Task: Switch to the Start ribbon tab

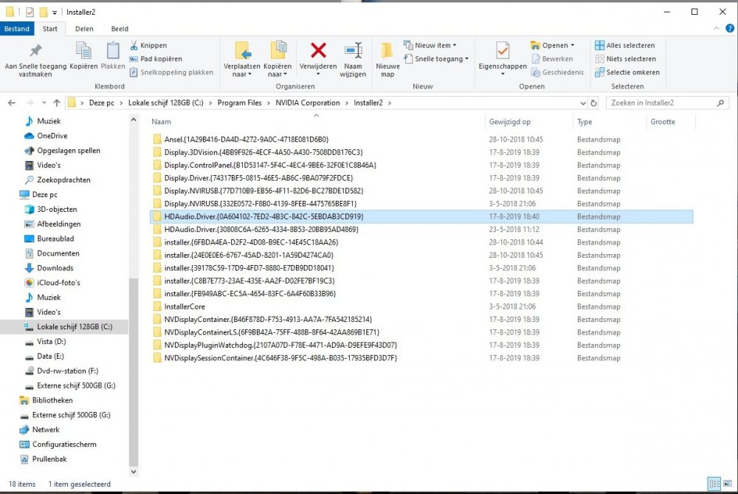Action: 50,29
